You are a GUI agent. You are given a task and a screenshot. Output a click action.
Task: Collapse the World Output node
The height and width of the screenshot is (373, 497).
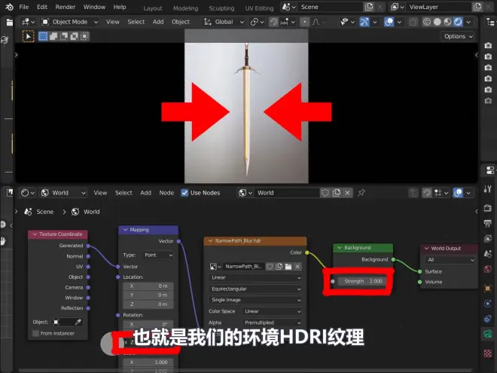click(x=426, y=249)
